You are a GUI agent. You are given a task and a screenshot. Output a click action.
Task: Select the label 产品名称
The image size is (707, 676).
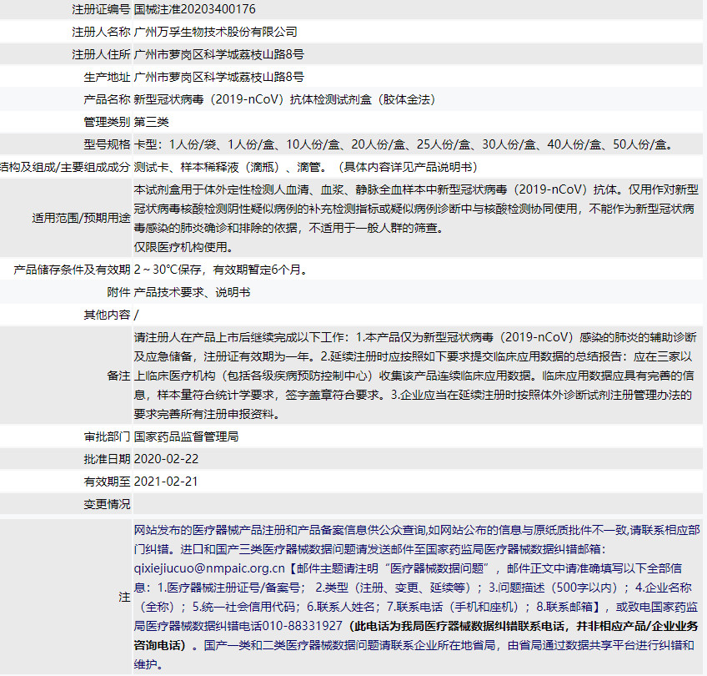click(x=107, y=99)
